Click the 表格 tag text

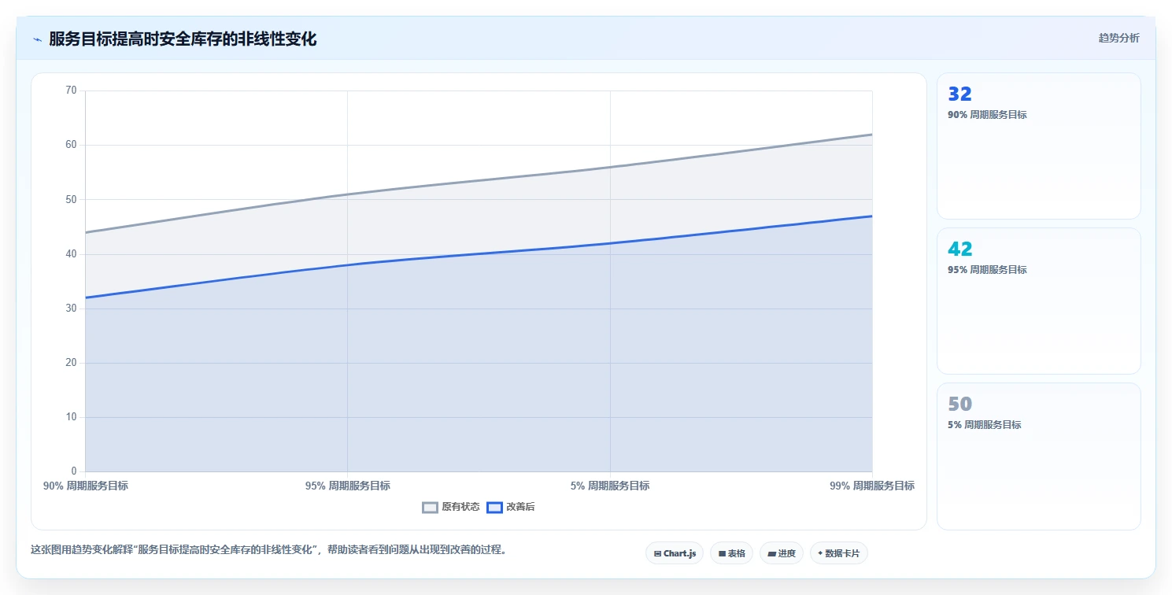pyautogui.click(x=736, y=553)
